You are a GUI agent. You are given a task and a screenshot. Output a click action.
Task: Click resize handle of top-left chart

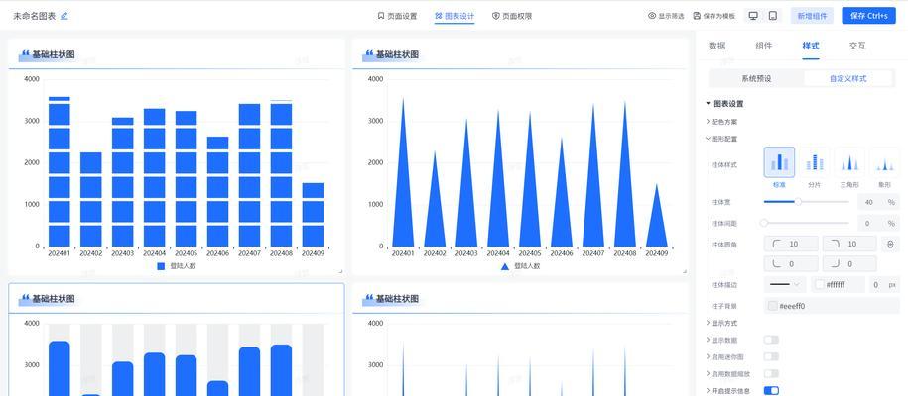pos(340,271)
